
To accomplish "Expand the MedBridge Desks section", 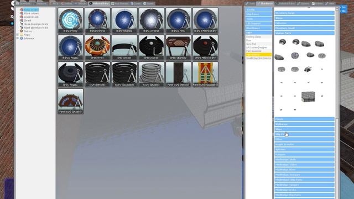I will click(304, 190).
